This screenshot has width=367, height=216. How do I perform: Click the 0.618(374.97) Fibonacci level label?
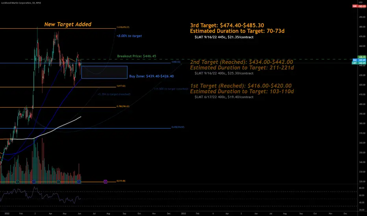point(178,127)
